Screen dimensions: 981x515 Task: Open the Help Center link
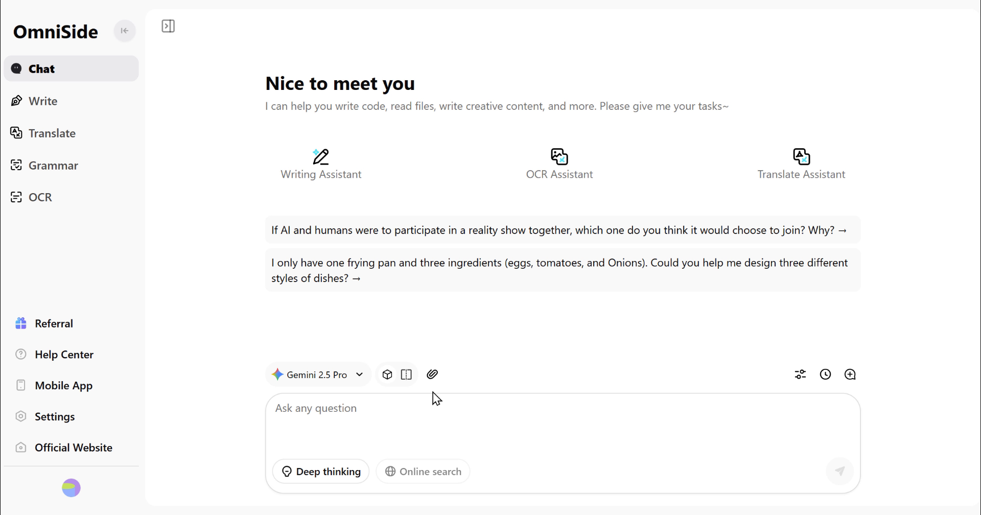[64, 355]
